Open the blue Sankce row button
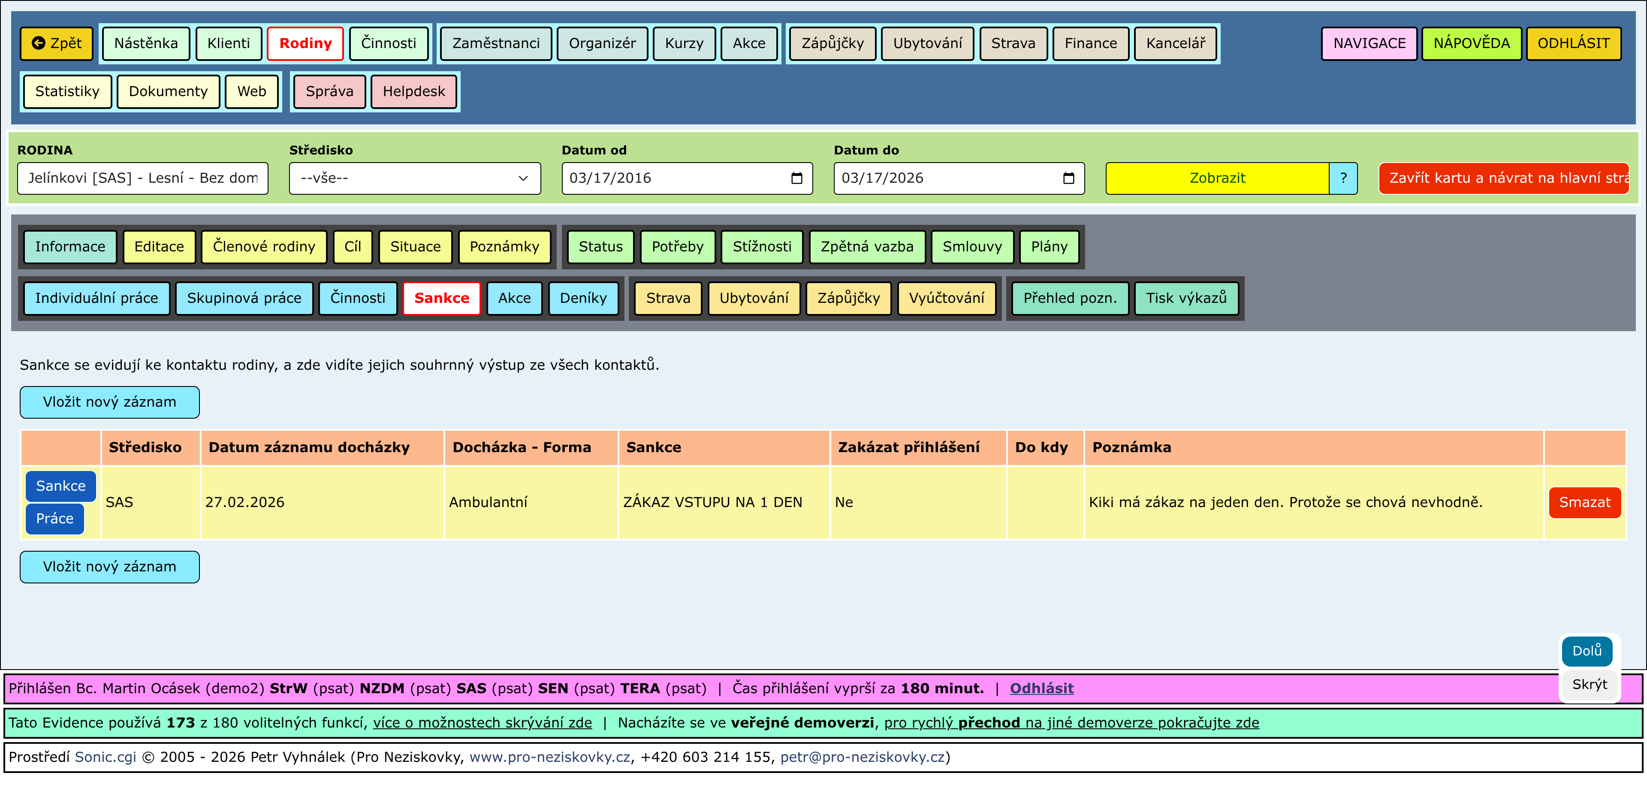The width and height of the screenshot is (1647, 797). point(60,486)
